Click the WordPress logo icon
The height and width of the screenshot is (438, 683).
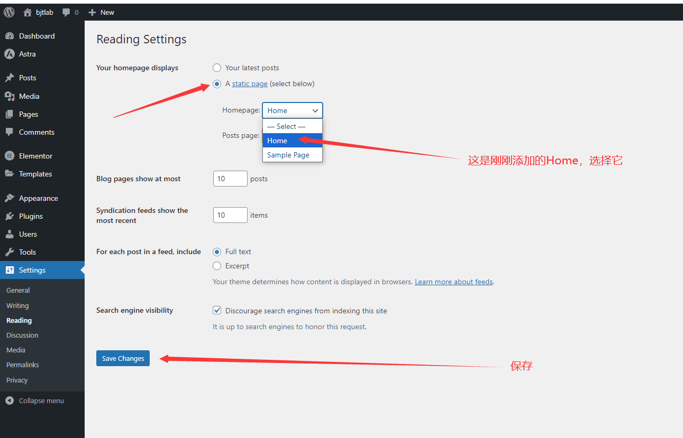pos(9,12)
